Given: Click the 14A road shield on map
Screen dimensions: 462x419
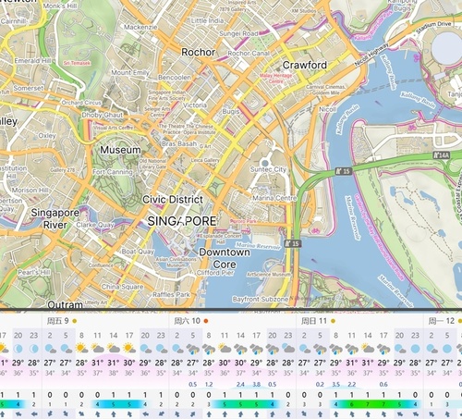Looking at the screenshot, I should click(441, 155).
